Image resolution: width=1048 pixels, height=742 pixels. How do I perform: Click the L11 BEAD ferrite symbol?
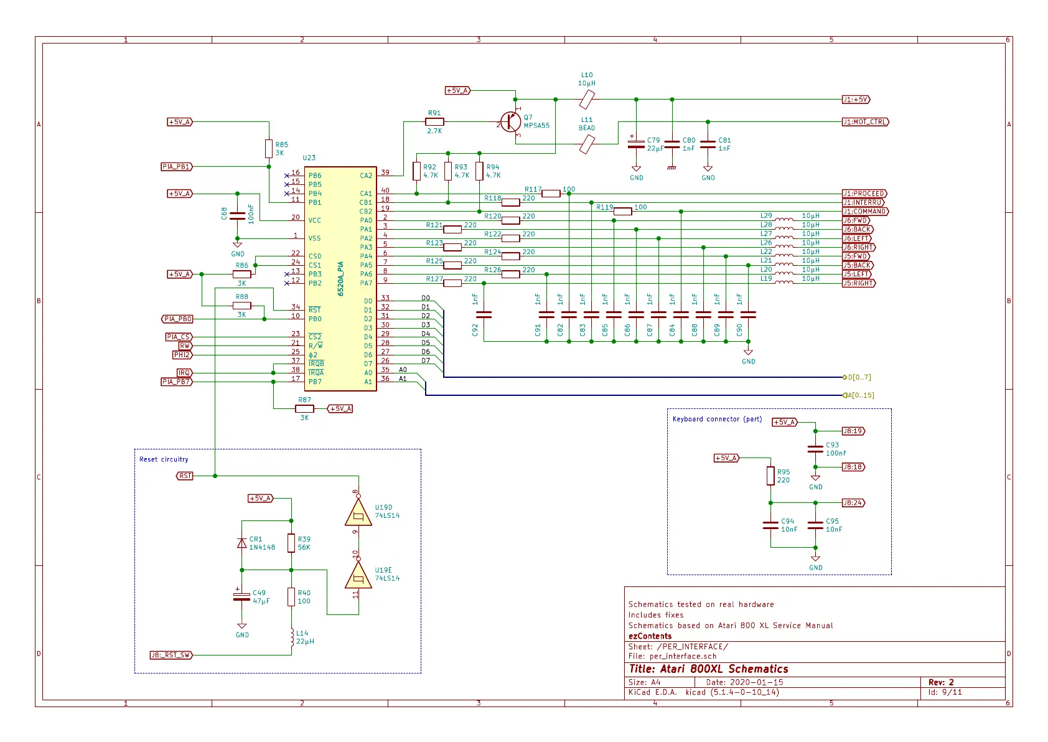click(x=587, y=144)
